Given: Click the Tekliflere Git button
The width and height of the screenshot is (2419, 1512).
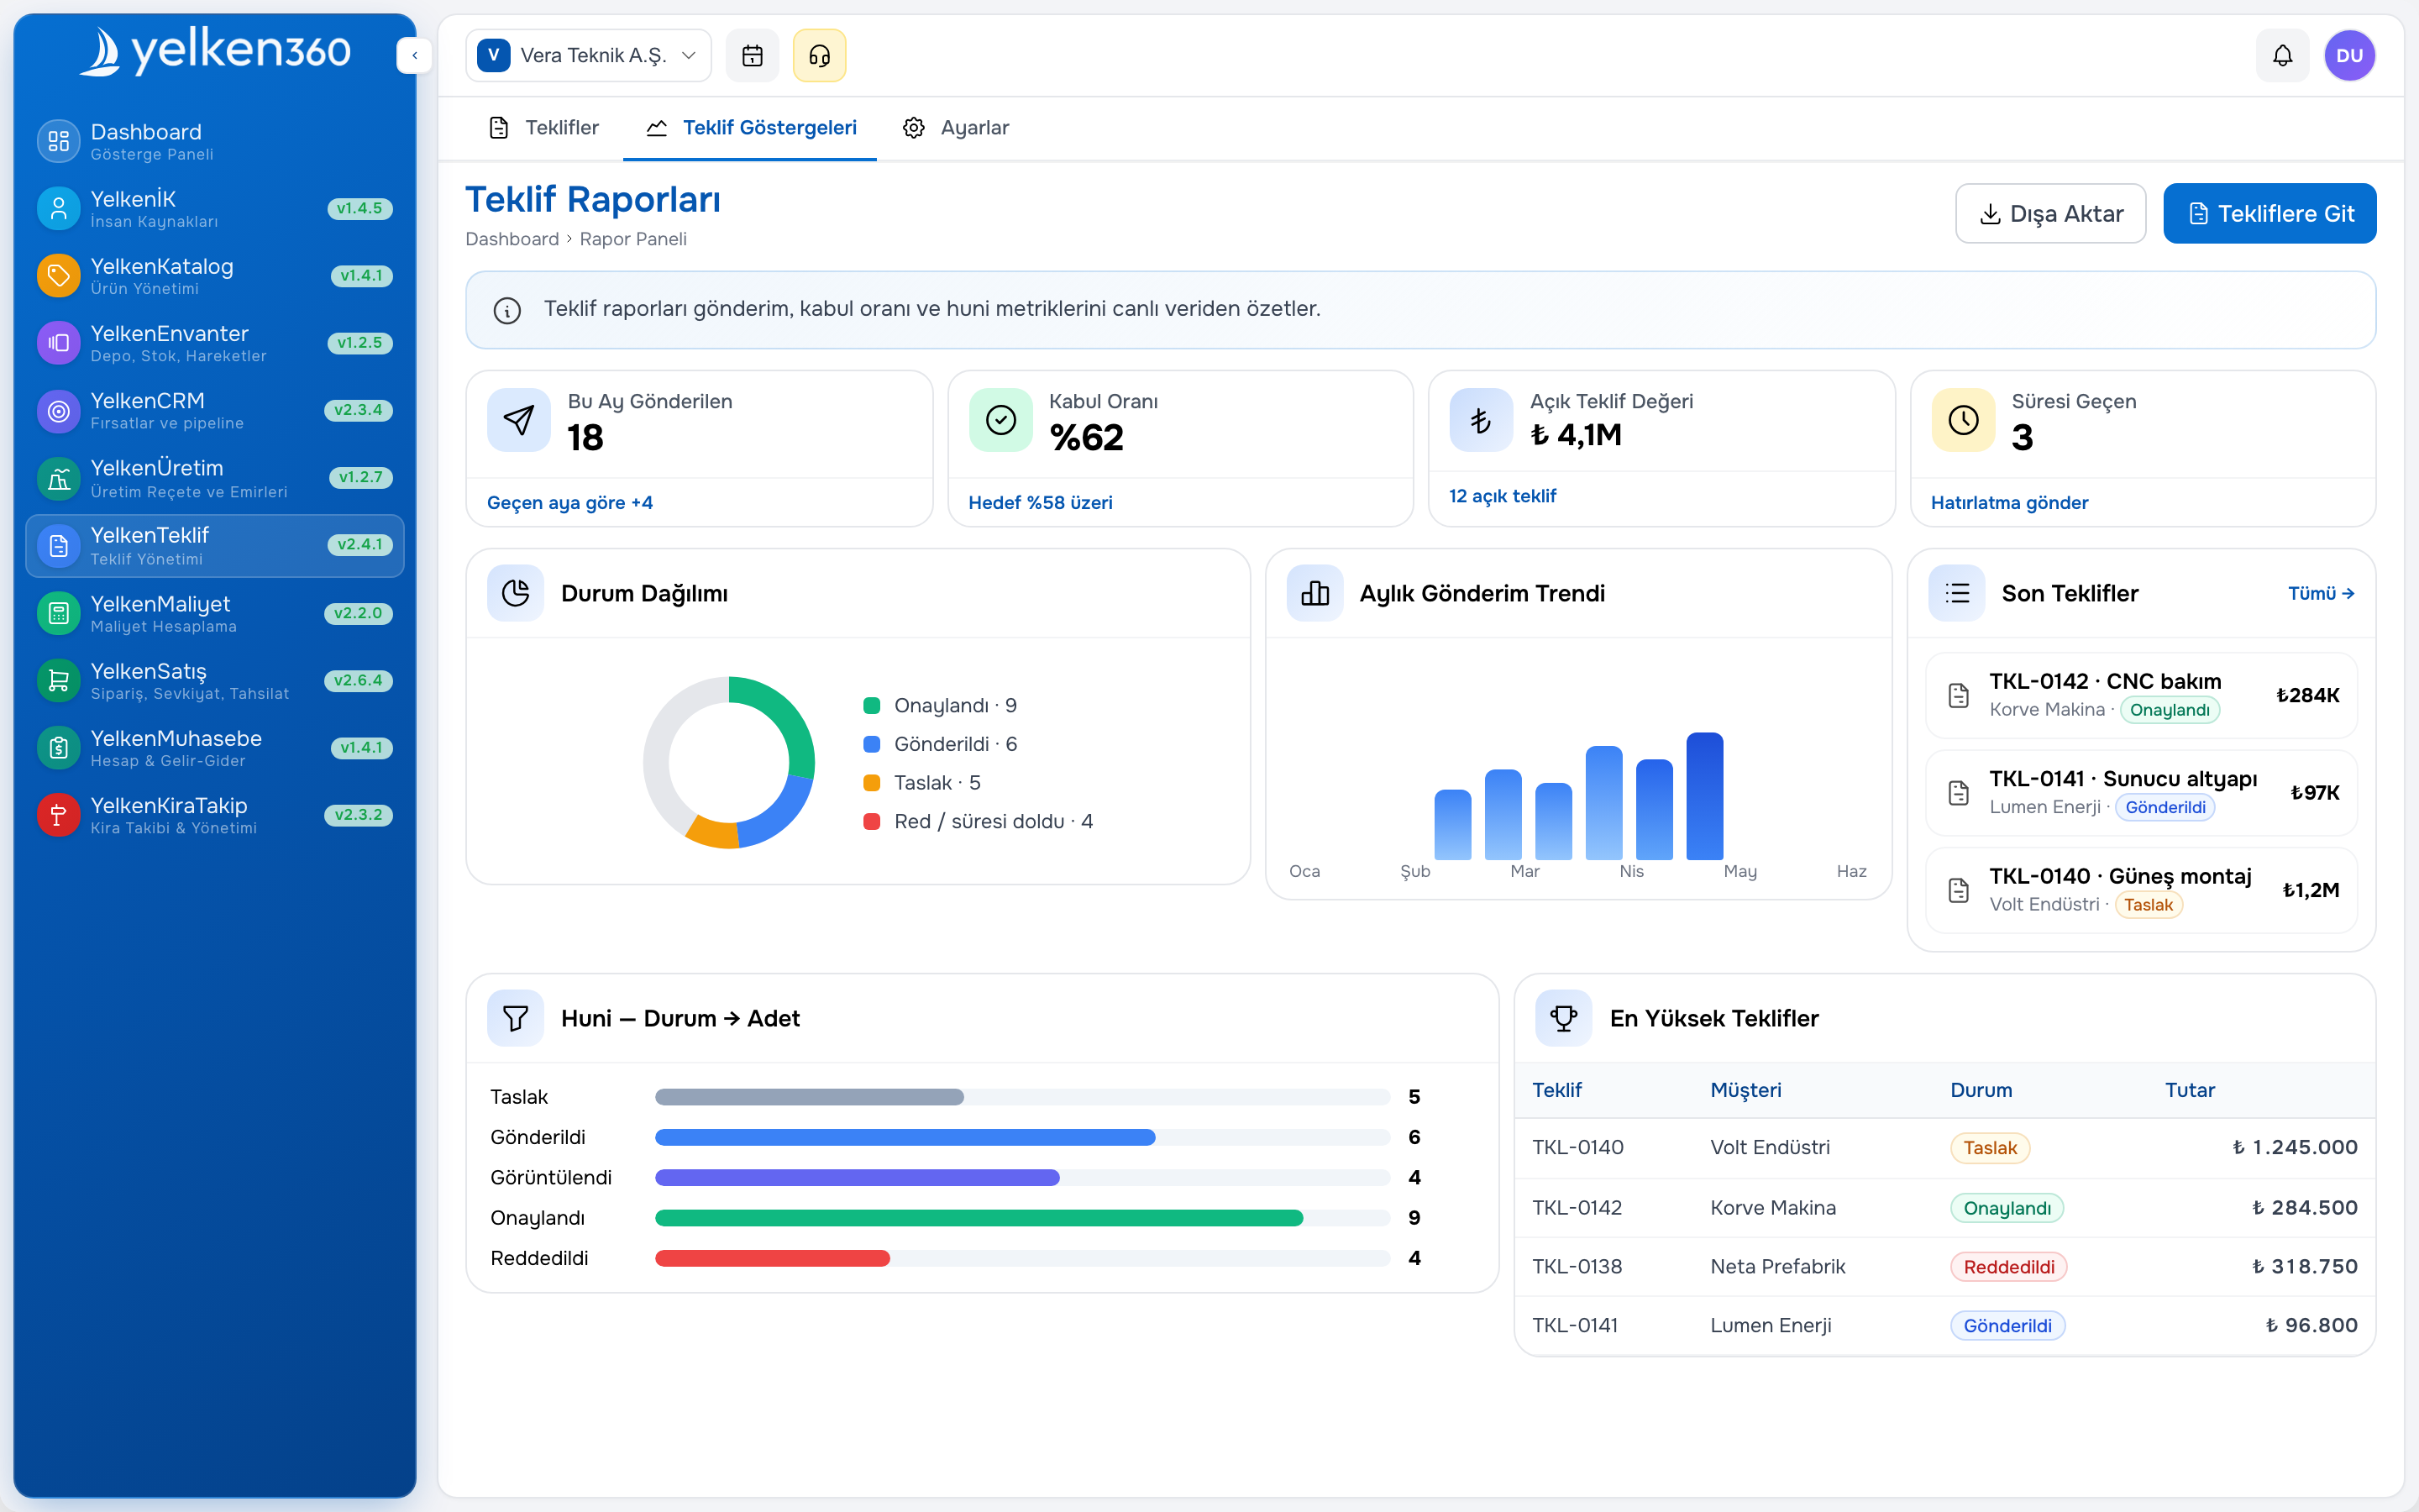Looking at the screenshot, I should (2269, 213).
